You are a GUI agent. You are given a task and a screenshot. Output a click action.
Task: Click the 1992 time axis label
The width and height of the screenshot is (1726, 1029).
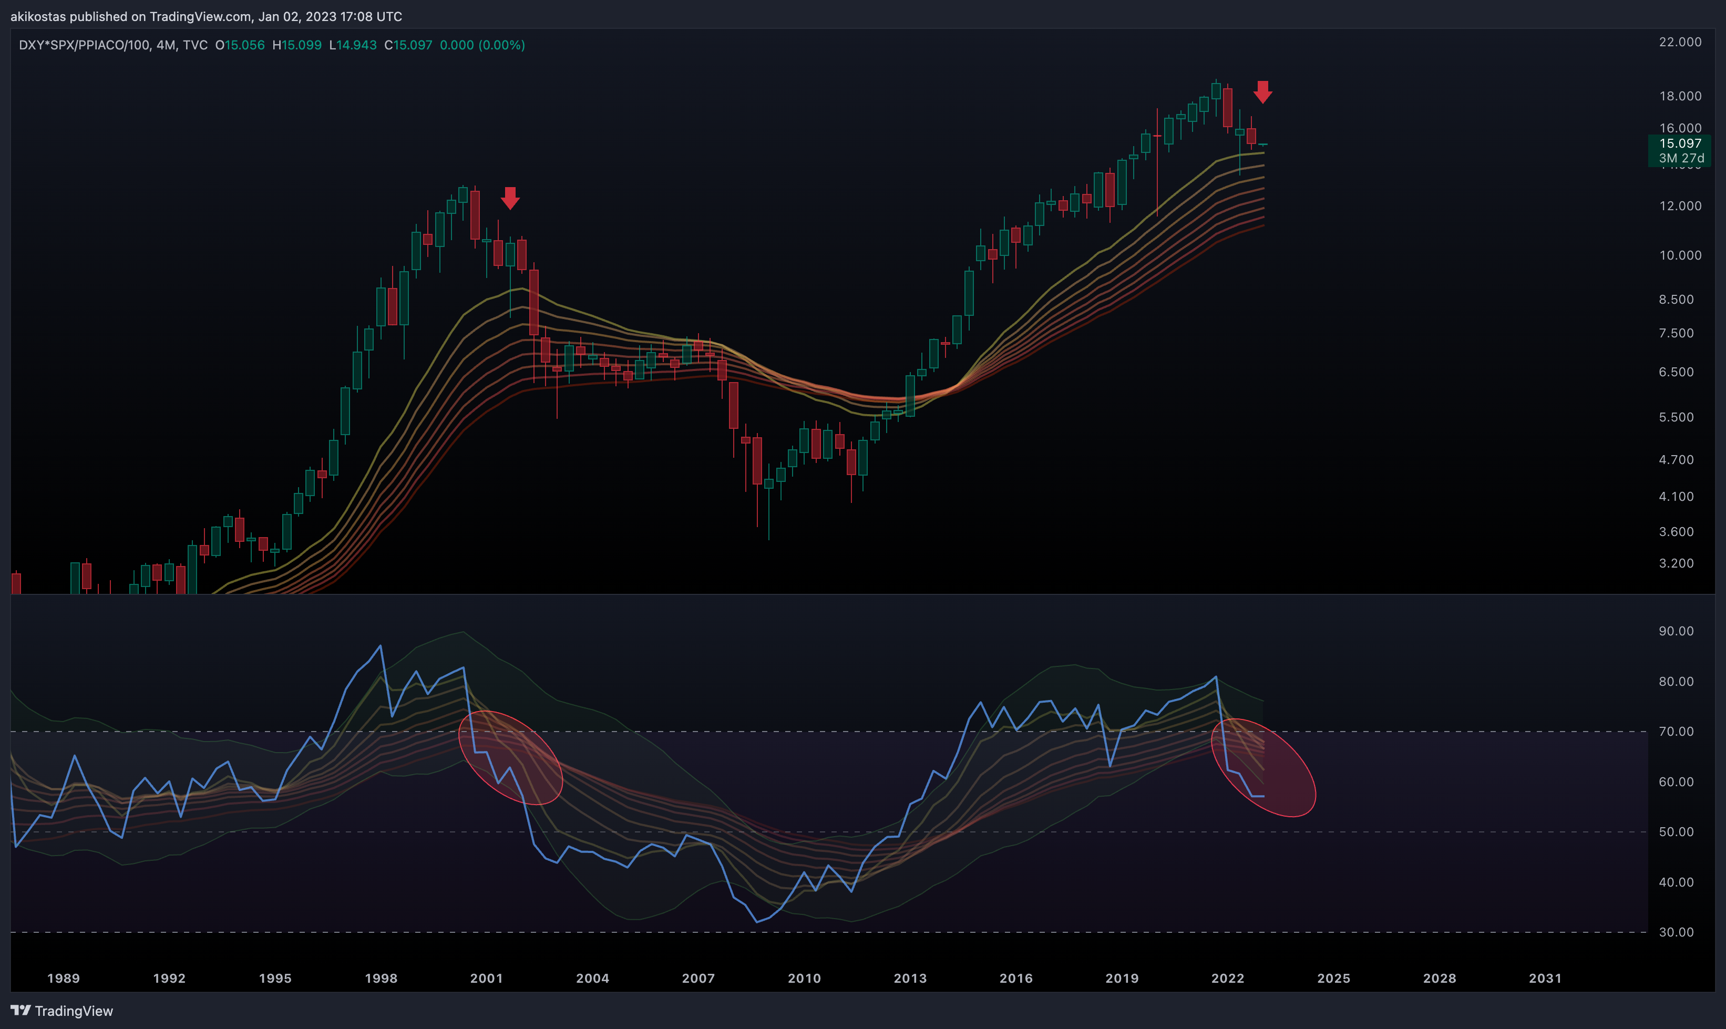pos(169,979)
